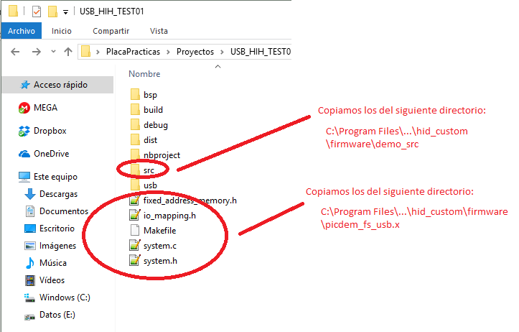Image resolution: width=519 pixels, height=332 pixels.
Task: Open the Windows (C:) drive
Action: click(65, 298)
